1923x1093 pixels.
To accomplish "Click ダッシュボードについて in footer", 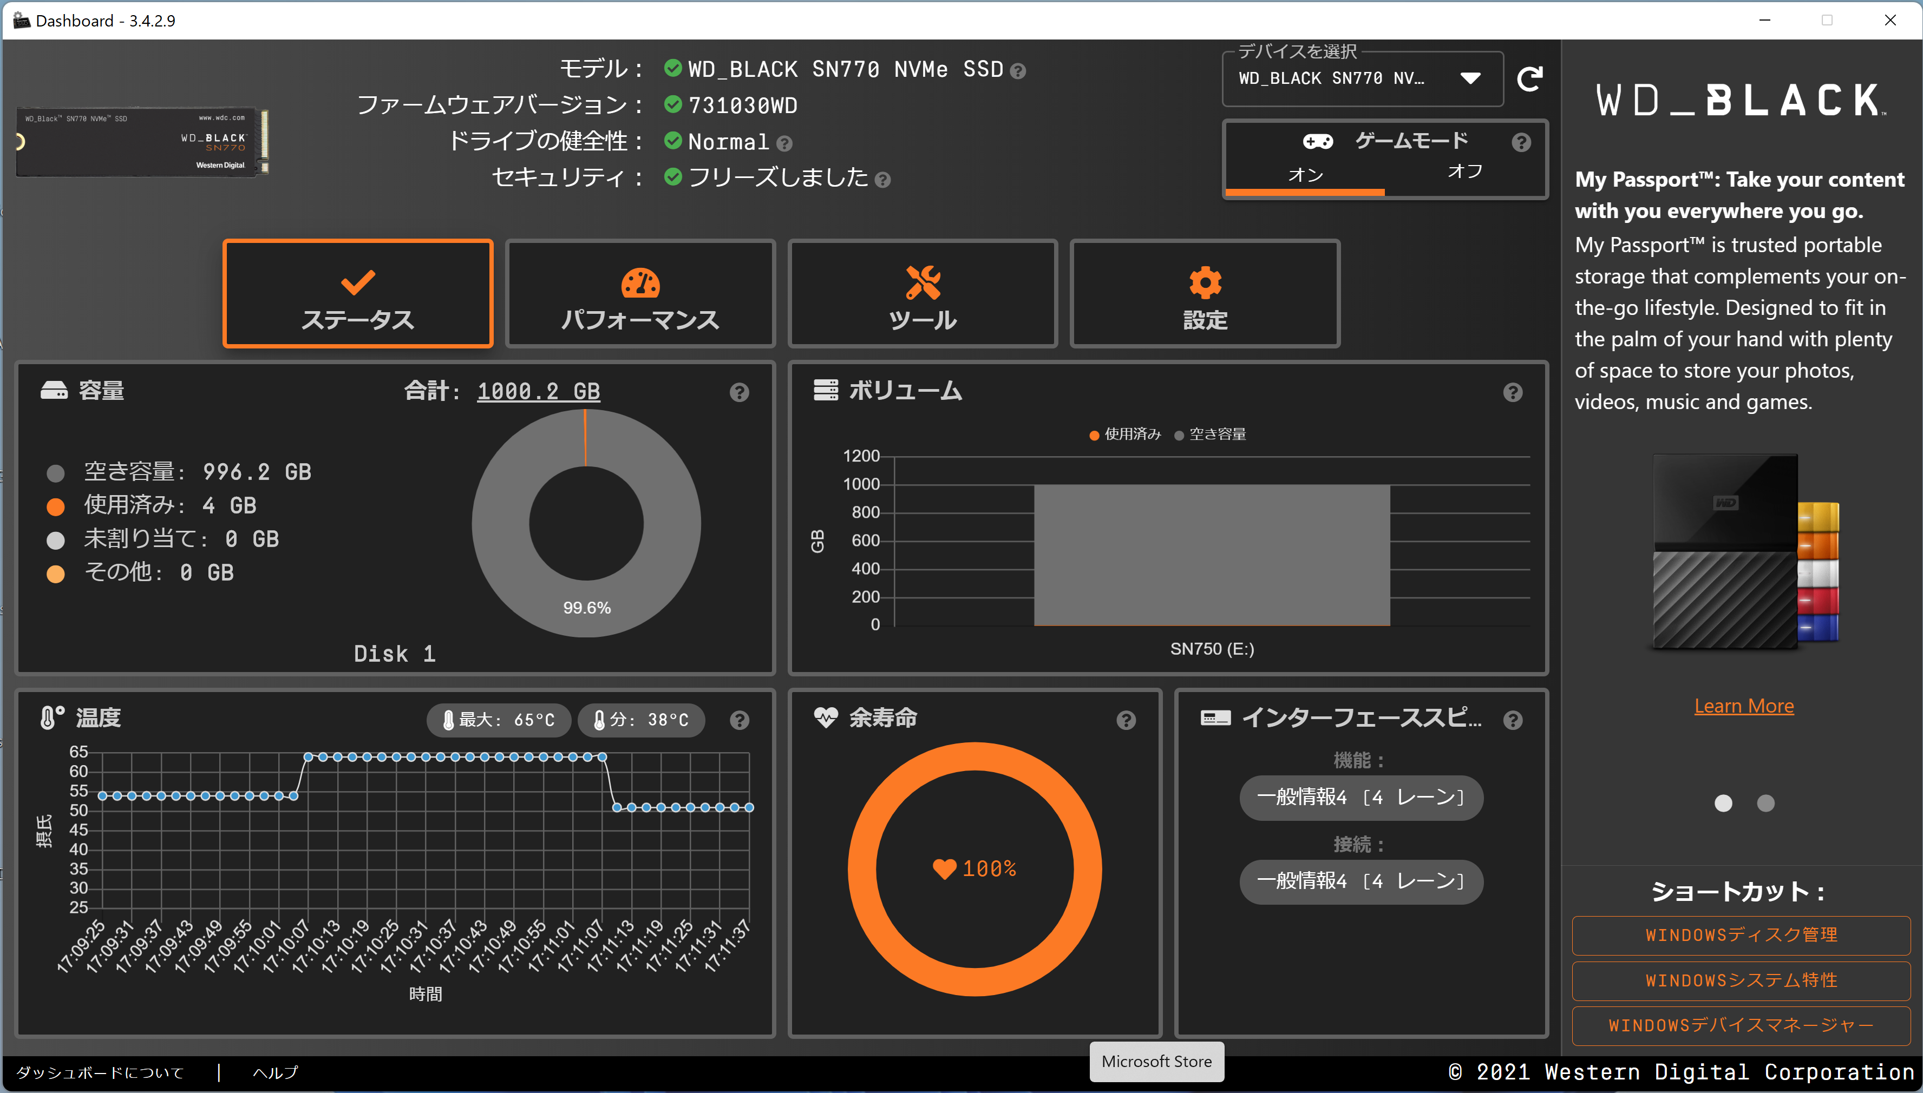I will tap(100, 1073).
